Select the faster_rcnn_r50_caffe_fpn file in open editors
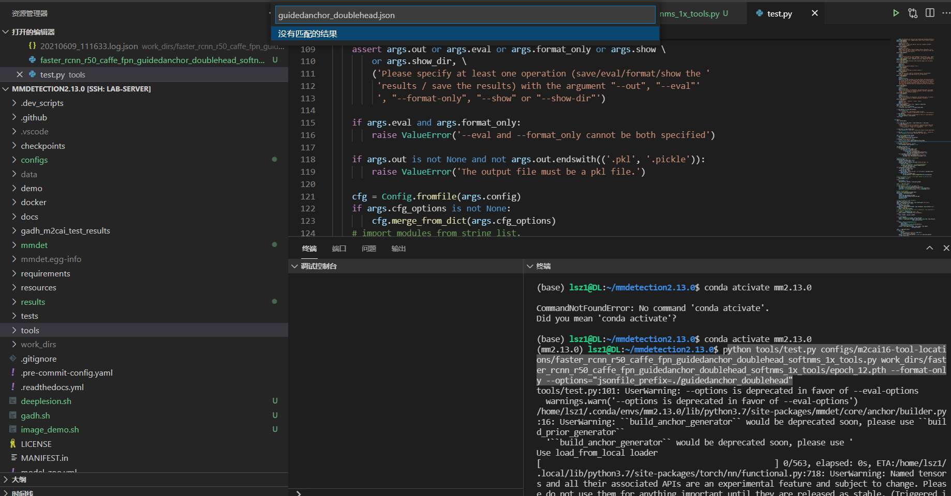951x496 pixels. pyautogui.click(x=150, y=60)
